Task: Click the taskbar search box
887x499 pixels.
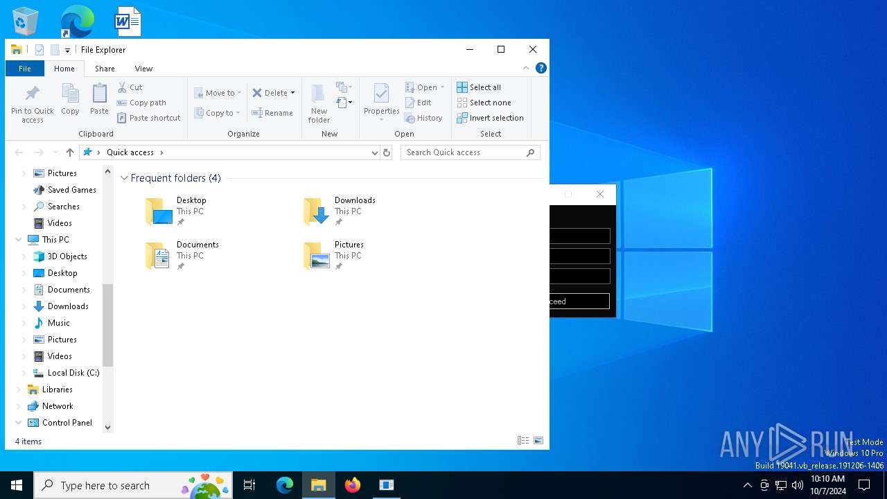Action: click(132, 485)
